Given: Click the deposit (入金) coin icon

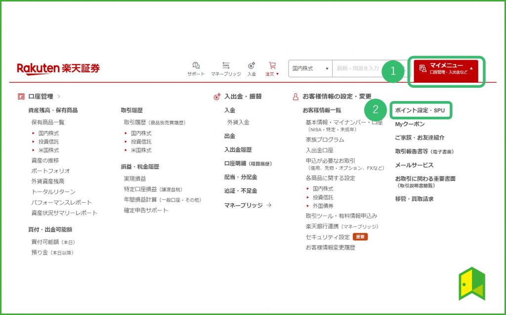Looking at the screenshot, I should pos(252,66).
